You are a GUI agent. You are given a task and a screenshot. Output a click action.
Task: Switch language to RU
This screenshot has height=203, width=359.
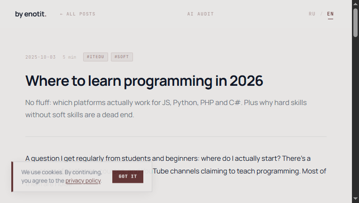(312, 14)
